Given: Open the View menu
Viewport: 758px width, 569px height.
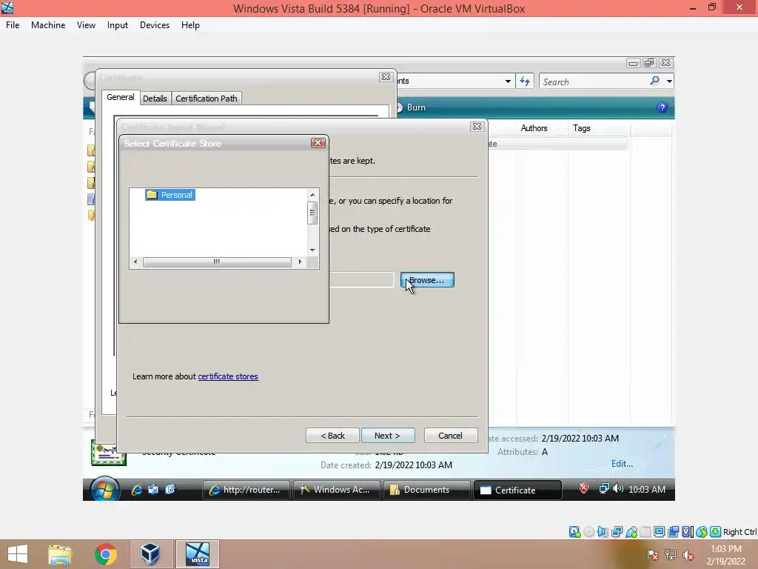Looking at the screenshot, I should [x=86, y=25].
